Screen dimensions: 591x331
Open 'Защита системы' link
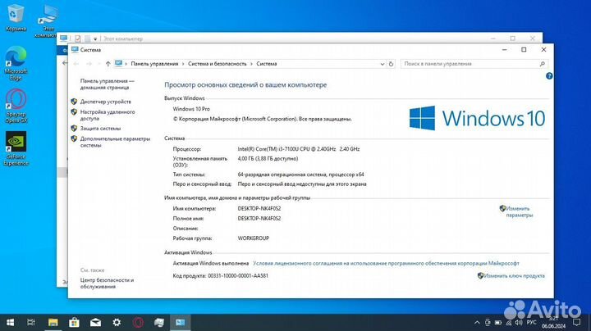(100, 129)
